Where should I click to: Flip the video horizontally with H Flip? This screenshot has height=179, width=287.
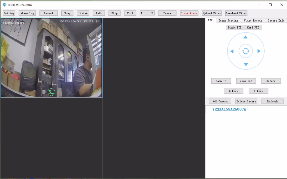coord(233,91)
